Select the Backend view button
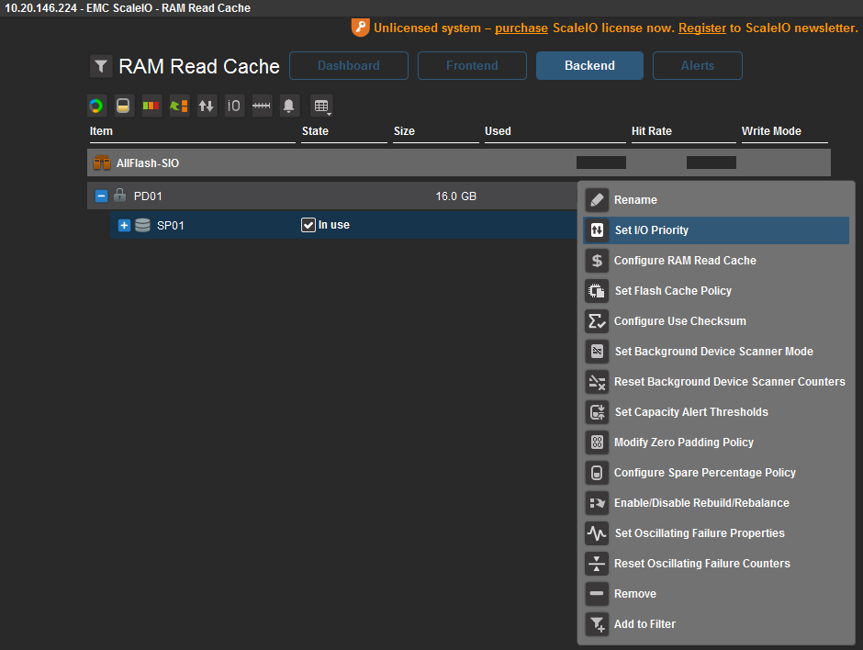The image size is (863, 650). [x=589, y=65]
